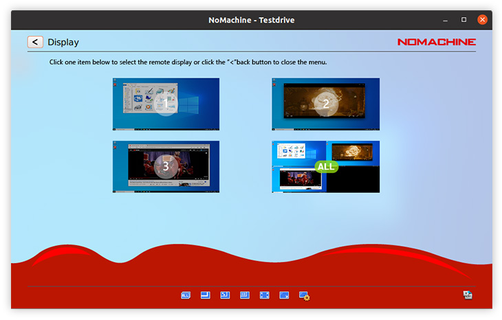This screenshot has width=502, height=320.
Task: Click the back arrow button beside Display
Action: tap(36, 42)
